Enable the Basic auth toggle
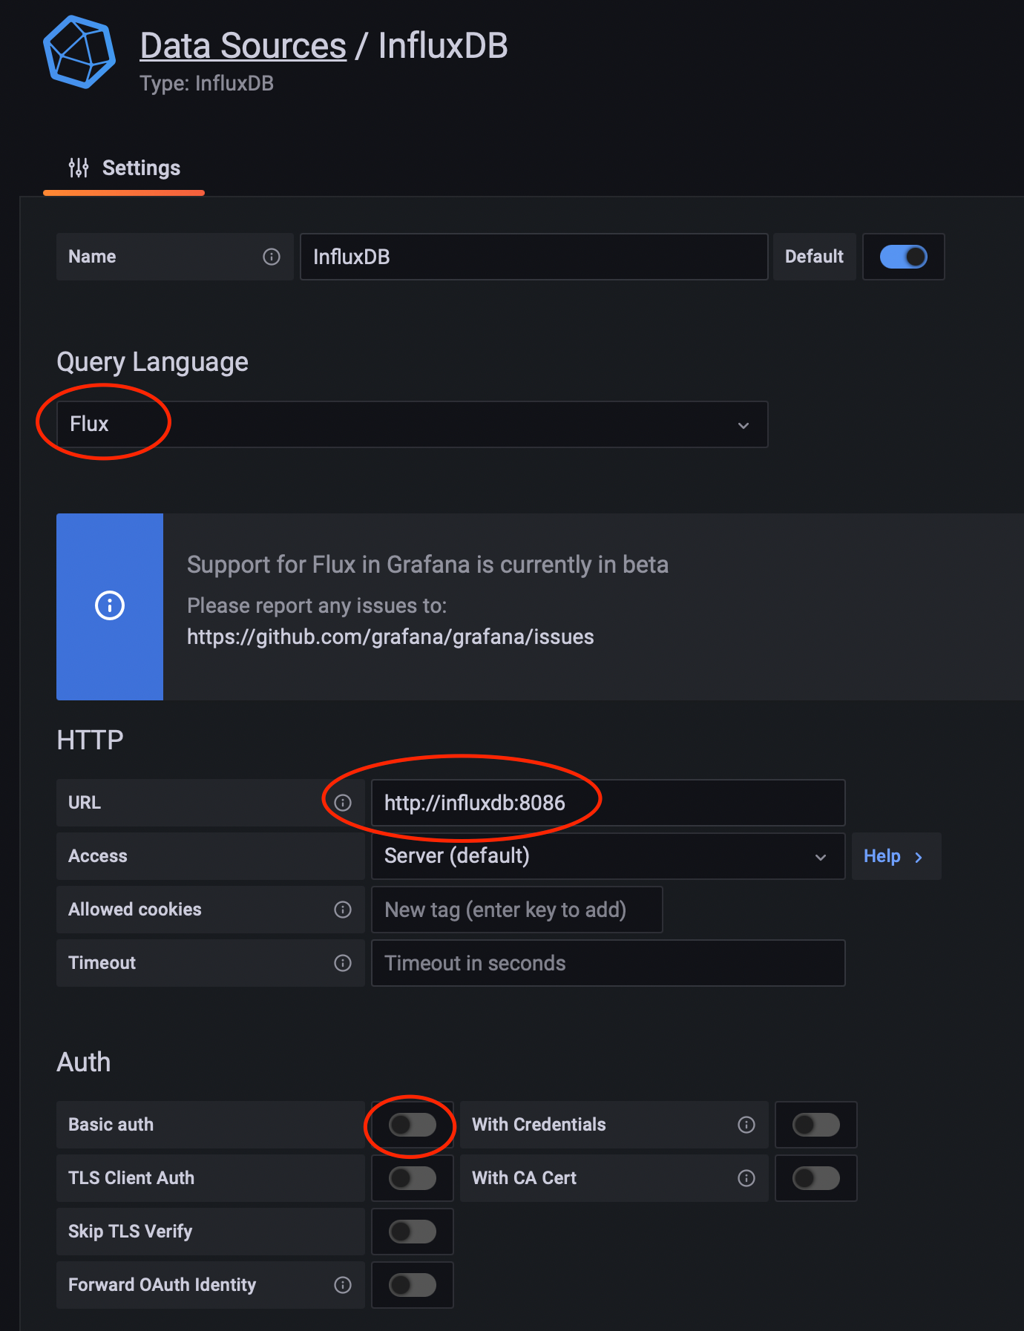 click(413, 1125)
